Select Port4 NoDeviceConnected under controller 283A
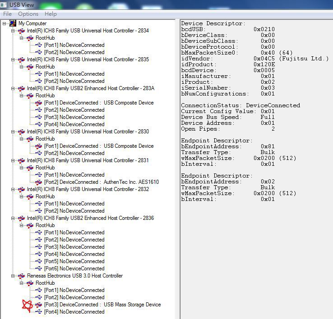Screen dimensions: 333x319 (74, 124)
